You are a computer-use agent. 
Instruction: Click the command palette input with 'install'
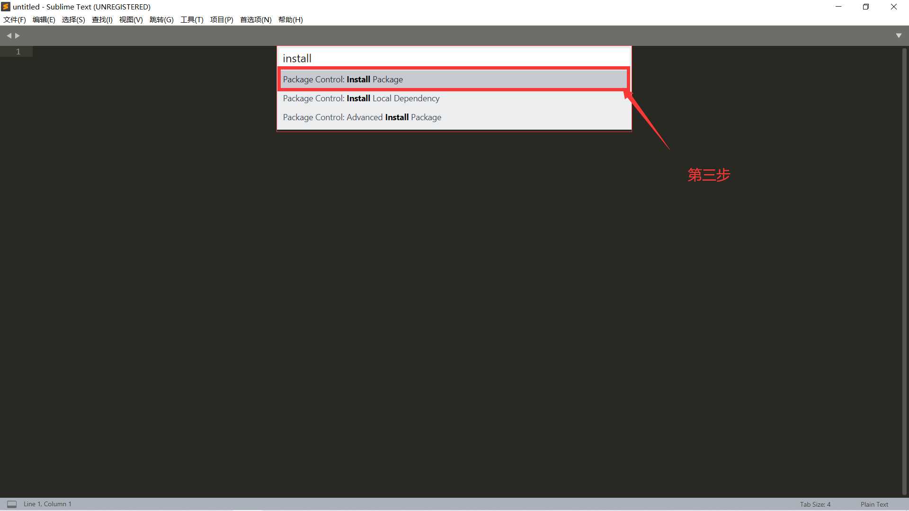click(454, 58)
